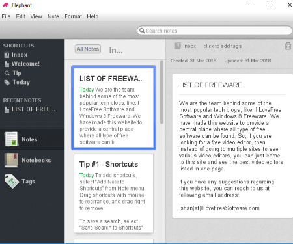Viewport: 293px width, 244px height.
Task: Open the Help menu
Action: [92, 16]
